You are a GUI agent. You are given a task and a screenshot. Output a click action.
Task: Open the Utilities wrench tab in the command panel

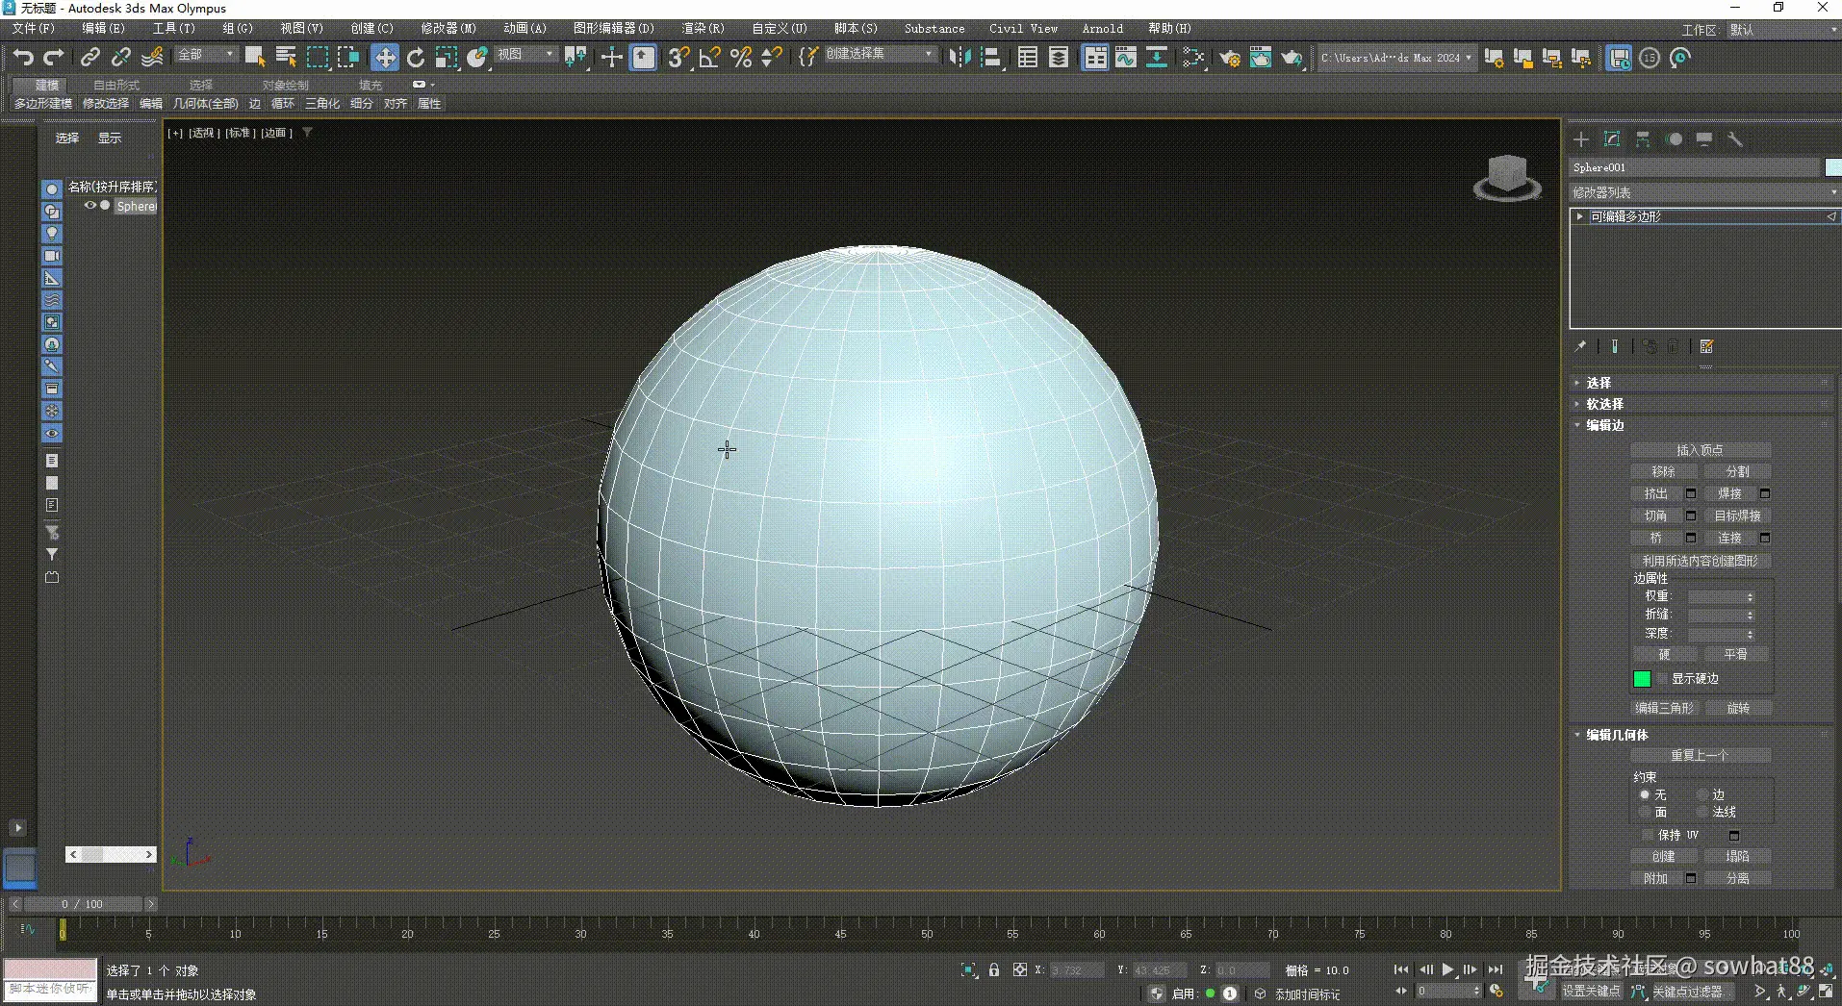click(1735, 139)
